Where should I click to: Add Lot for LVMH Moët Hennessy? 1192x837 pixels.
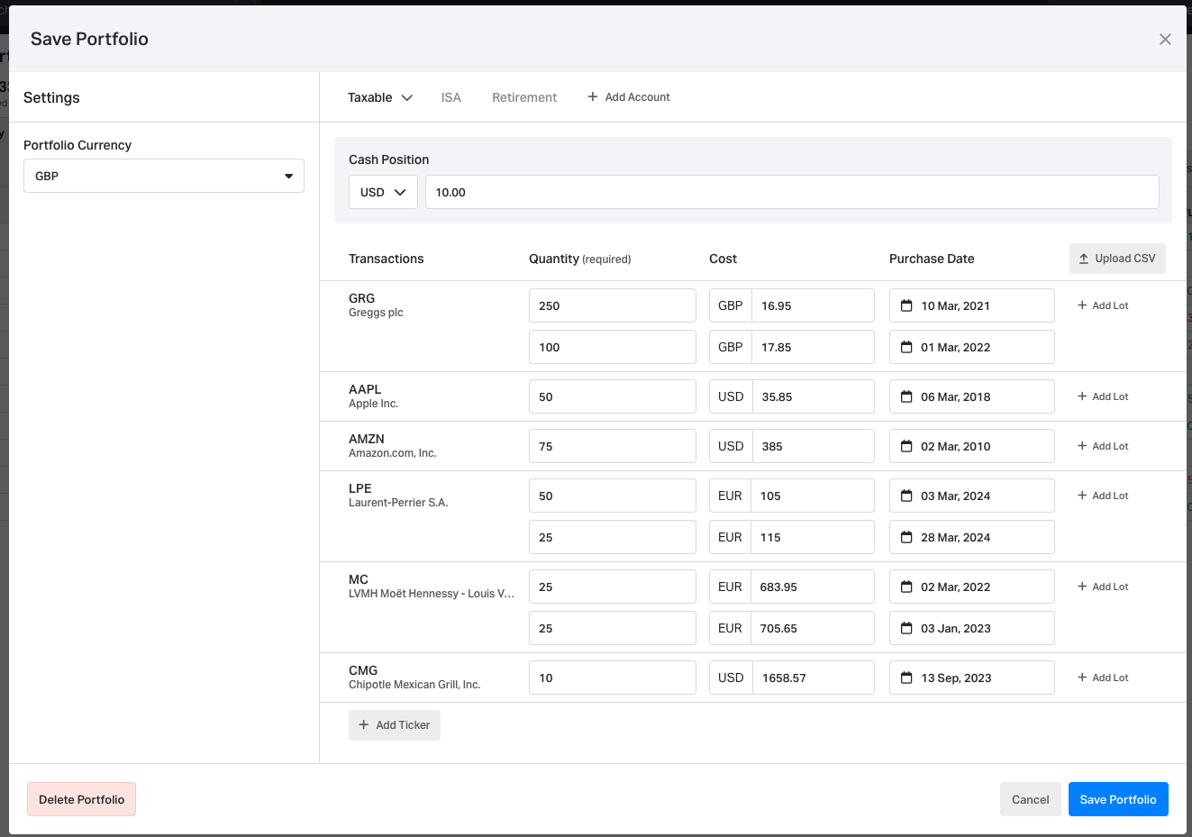click(x=1103, y=587)
